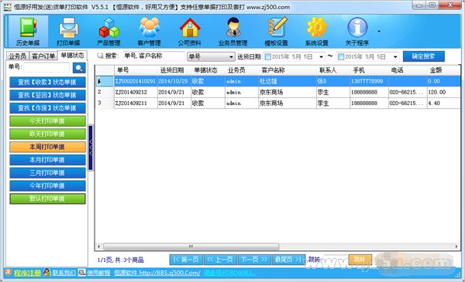Switch to the 单据状态 tab
Viewport: 465px width, 282px height.
[x=72, y=56]
